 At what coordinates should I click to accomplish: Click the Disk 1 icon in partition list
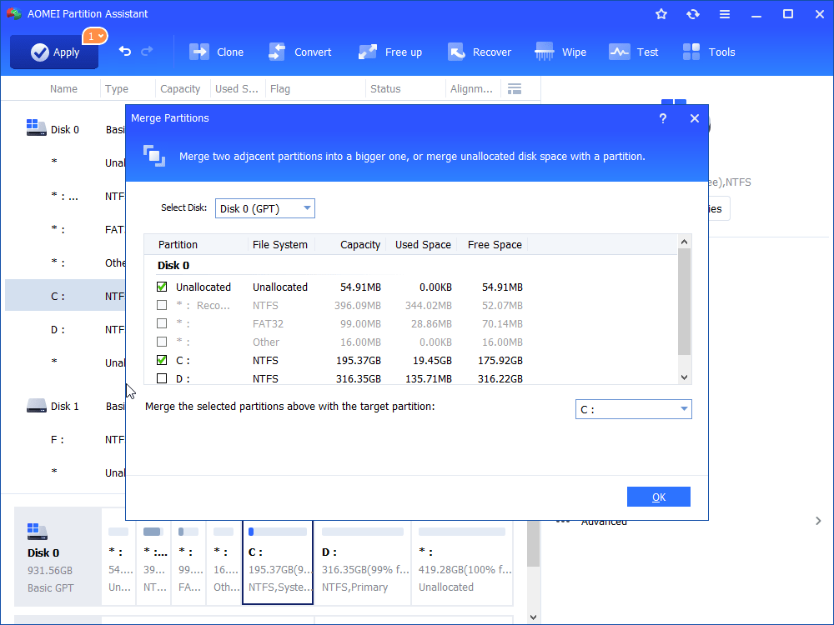[36, 406]
